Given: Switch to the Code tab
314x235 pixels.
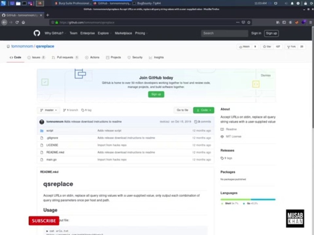Looking at the screenshot, I should 15,57.
